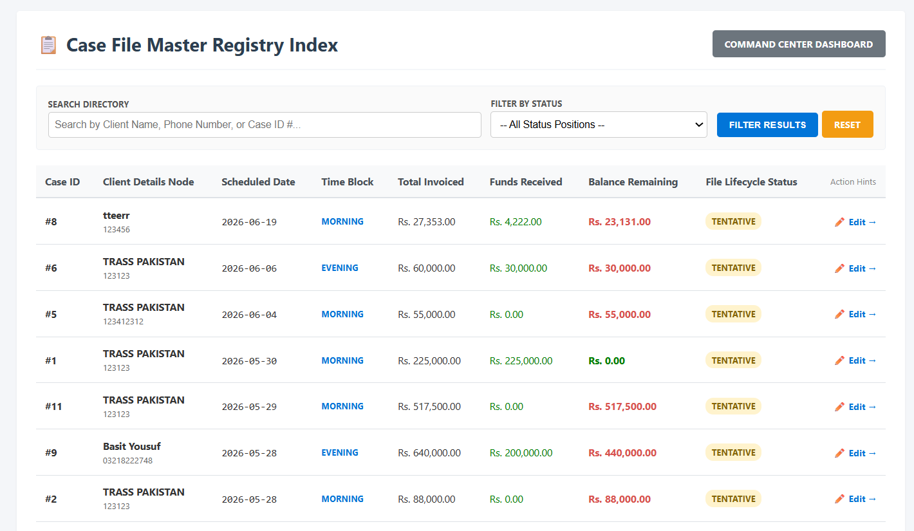Viewport: 914px width, 531px height.
Task: Click the Case File Master Registry Index heading
Action: (x=202, y=45)
